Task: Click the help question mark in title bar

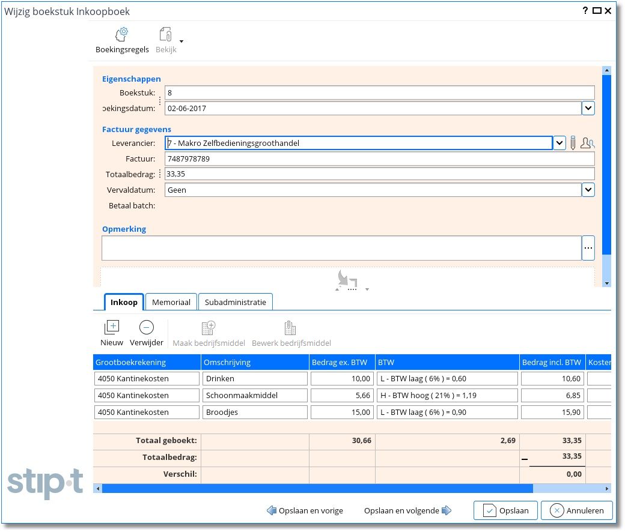Action: (585, 11)
